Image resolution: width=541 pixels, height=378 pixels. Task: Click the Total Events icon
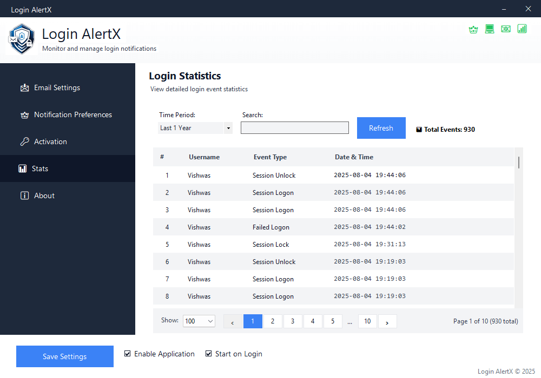[419, 130]
